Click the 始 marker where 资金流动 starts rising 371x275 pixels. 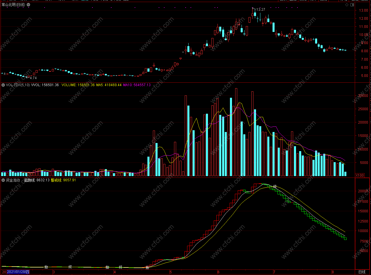[x=147, y=267]
